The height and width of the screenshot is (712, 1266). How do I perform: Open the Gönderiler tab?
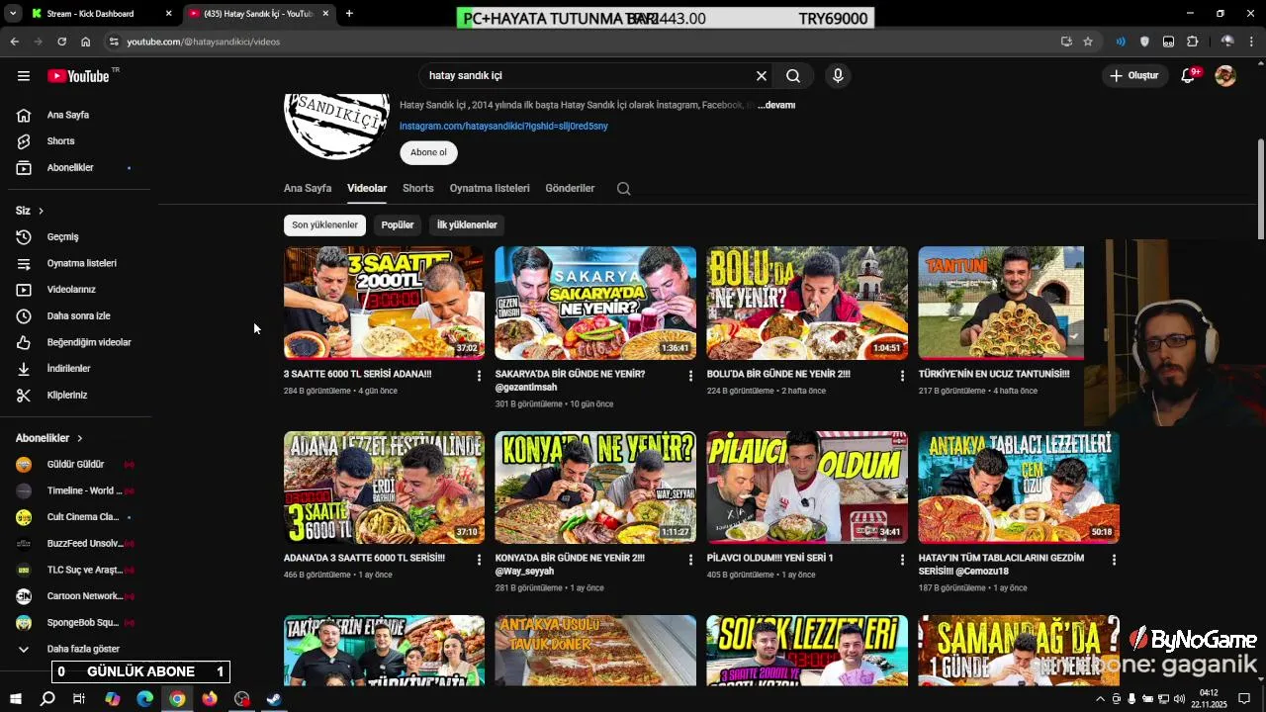click(570, 188)
